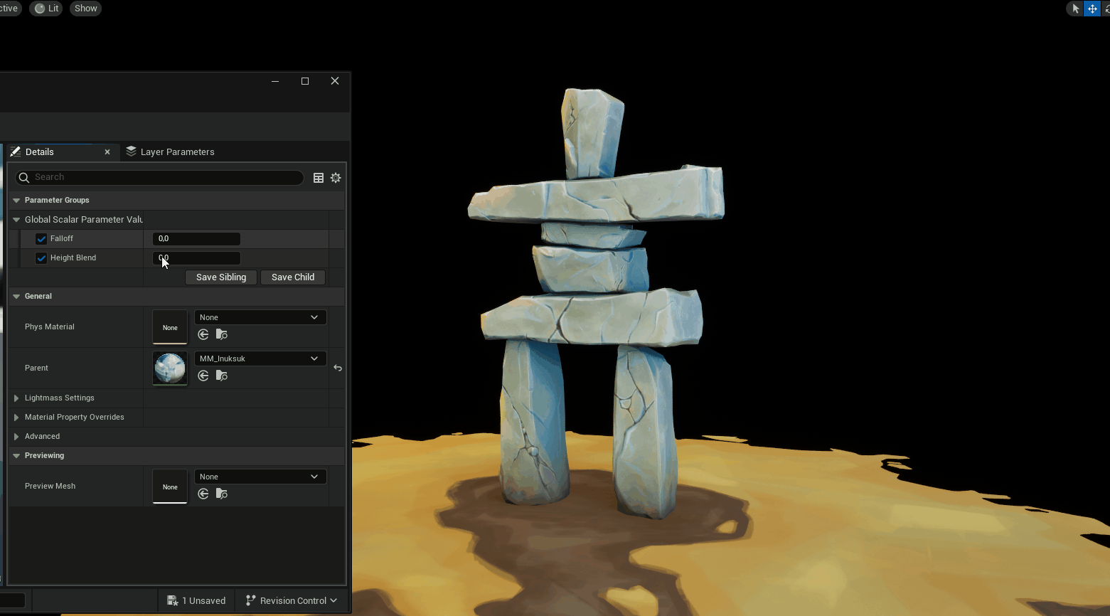Click the favorites grid icon beside search bar
1110x616 pixels.
318,177
